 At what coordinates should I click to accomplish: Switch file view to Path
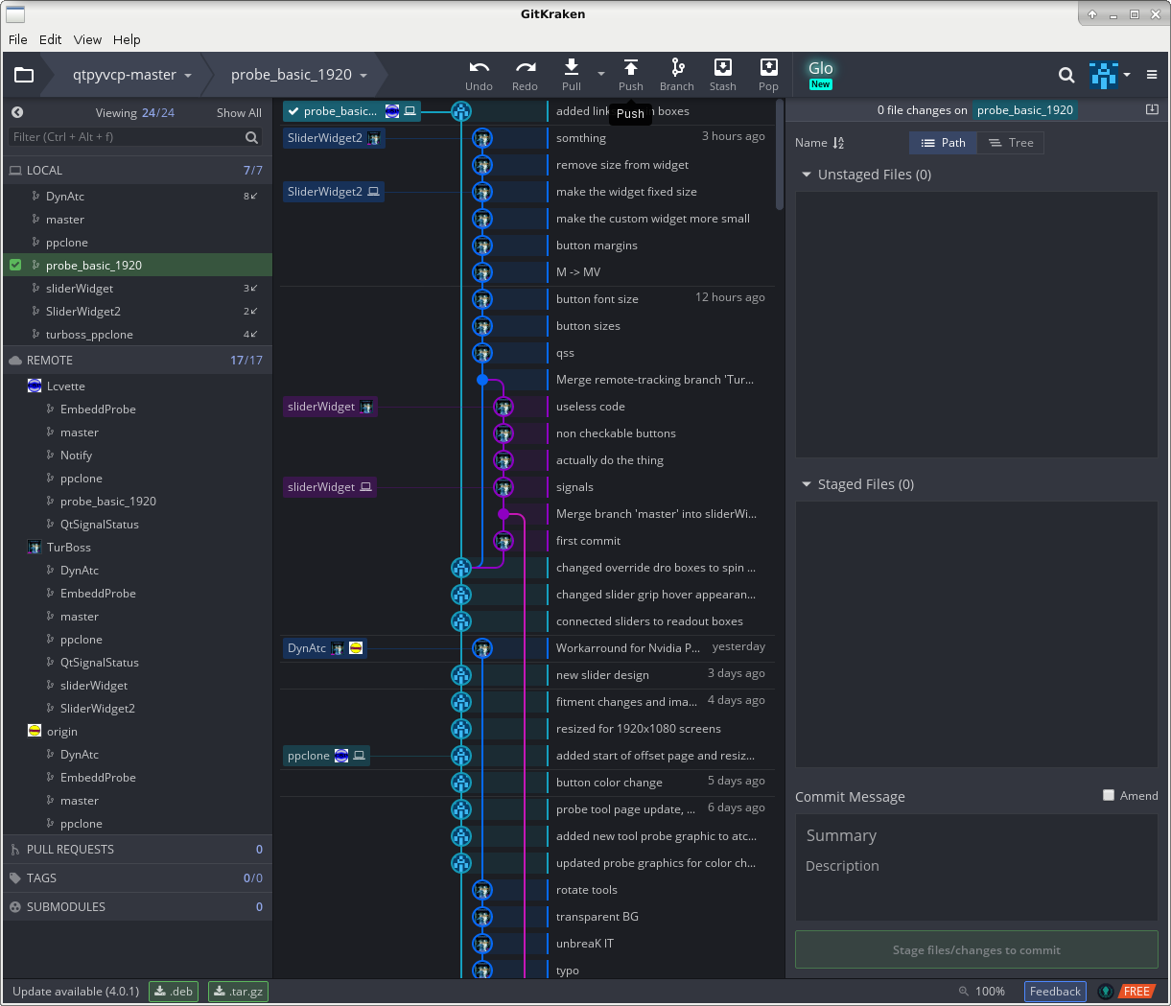click(943, 143)
